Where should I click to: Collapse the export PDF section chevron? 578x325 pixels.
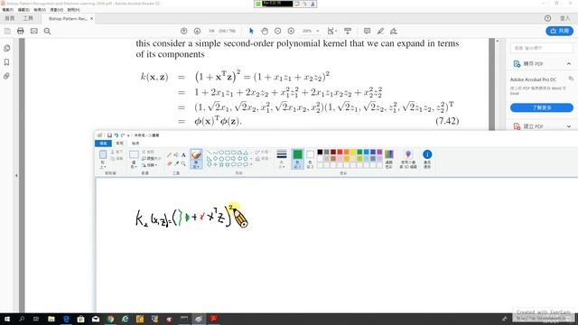569,64
